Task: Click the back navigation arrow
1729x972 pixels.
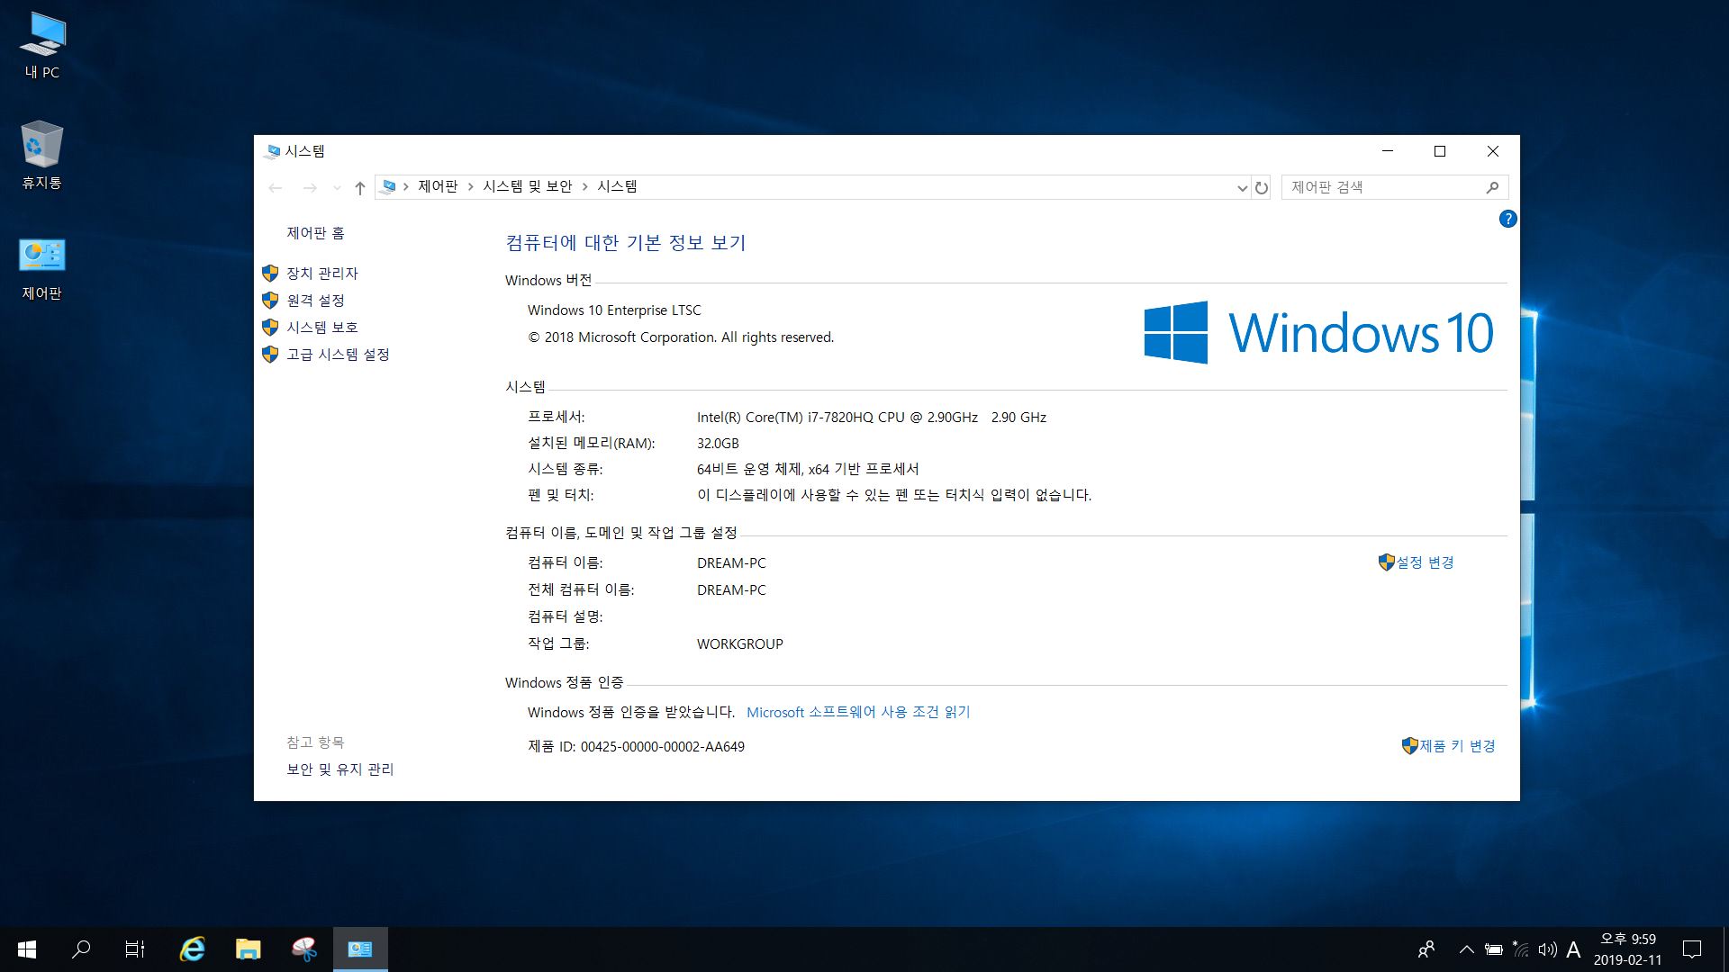Action: click(276, 187)
